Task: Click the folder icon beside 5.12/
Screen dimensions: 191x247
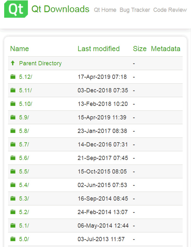Action: coord(13,77)
